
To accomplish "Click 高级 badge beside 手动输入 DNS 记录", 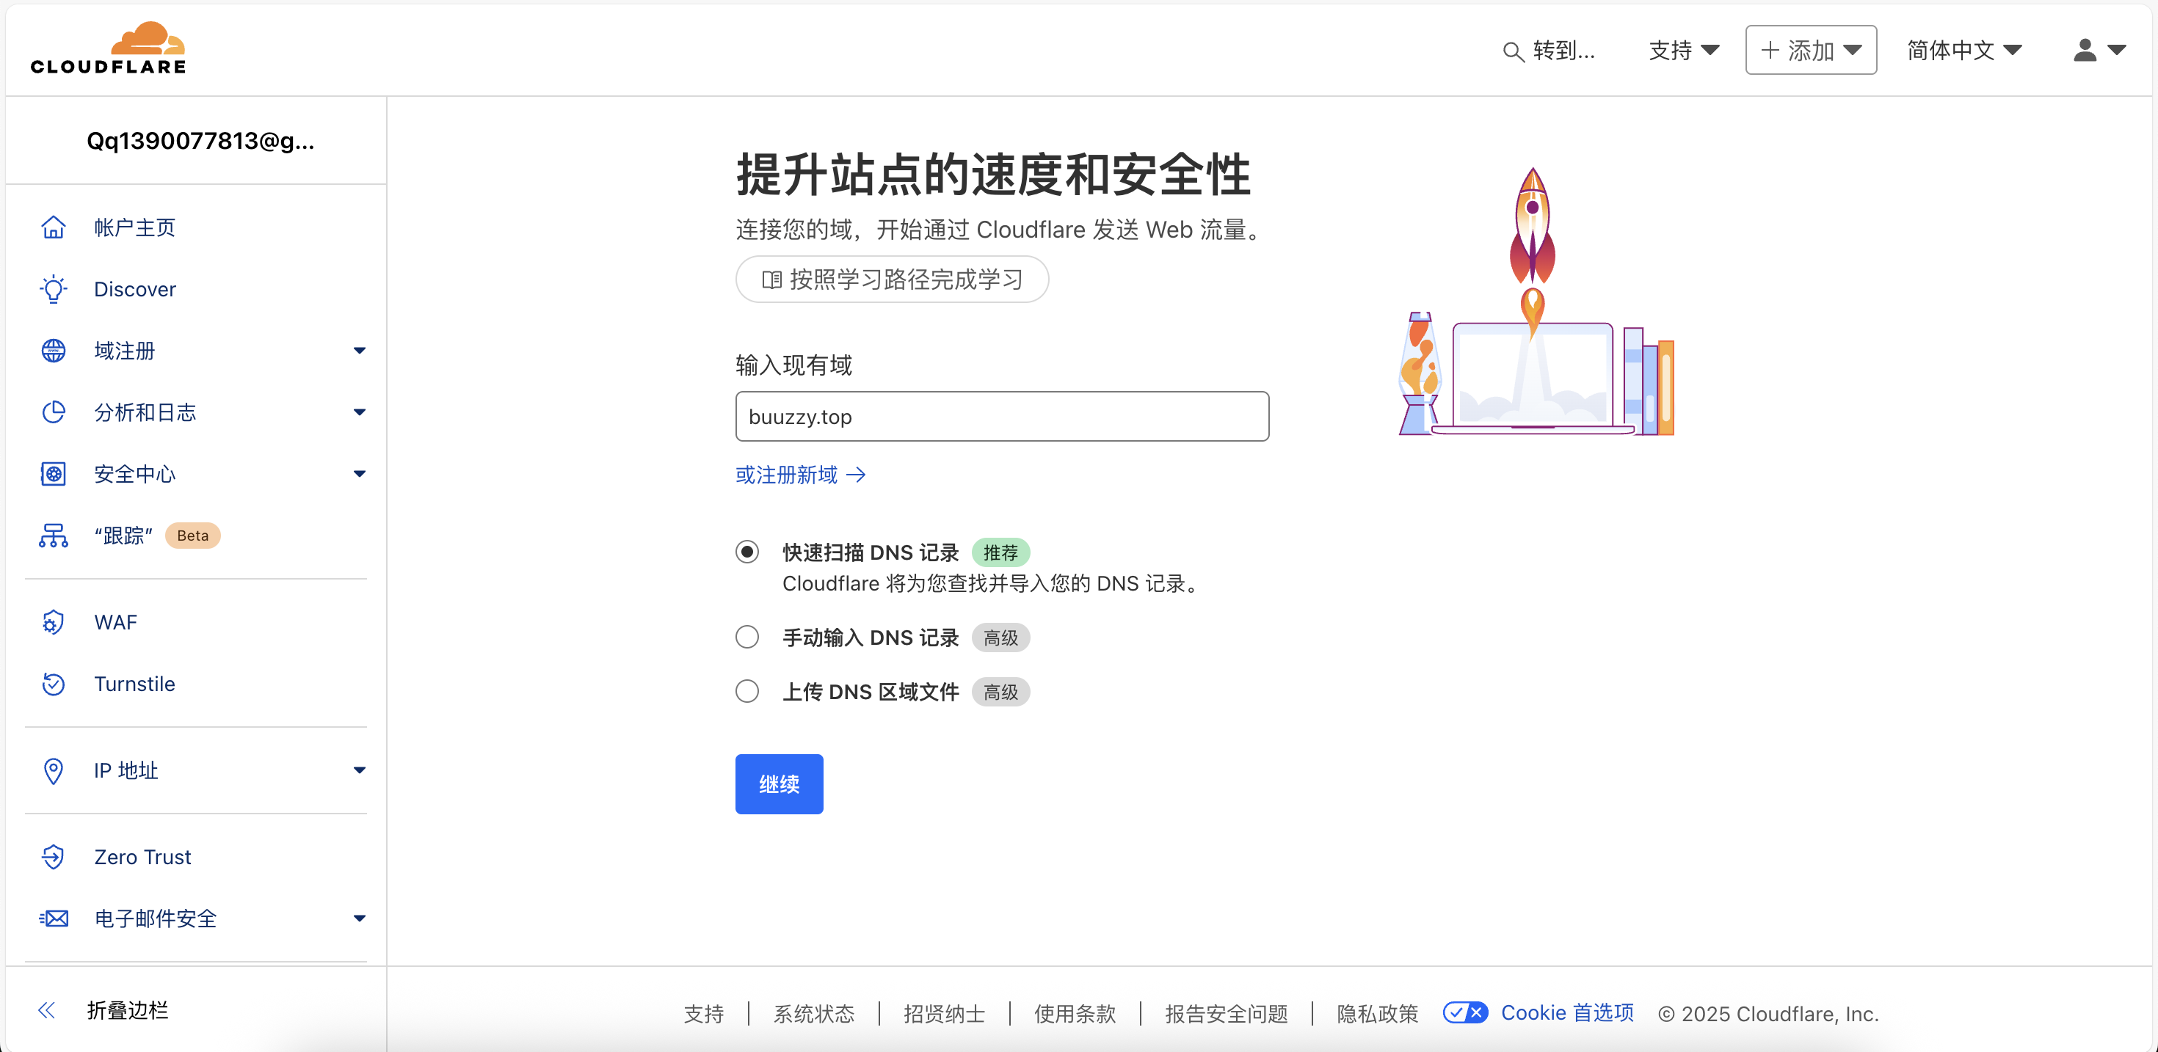I will click(x=1000, y=638).
